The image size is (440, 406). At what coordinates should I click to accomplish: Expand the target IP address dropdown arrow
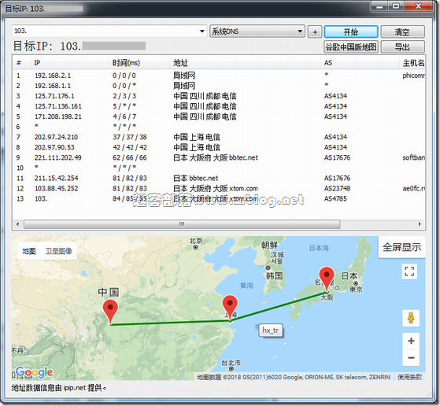202,31
